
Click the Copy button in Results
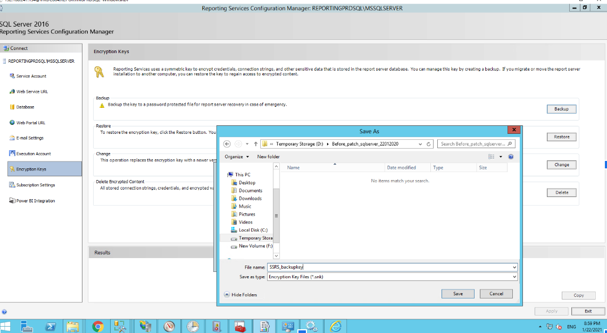click(578, 295)
